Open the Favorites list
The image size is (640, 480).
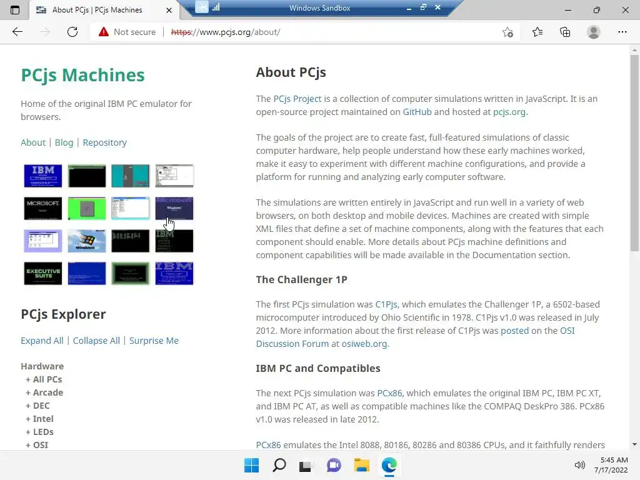[x=537, y=32]
